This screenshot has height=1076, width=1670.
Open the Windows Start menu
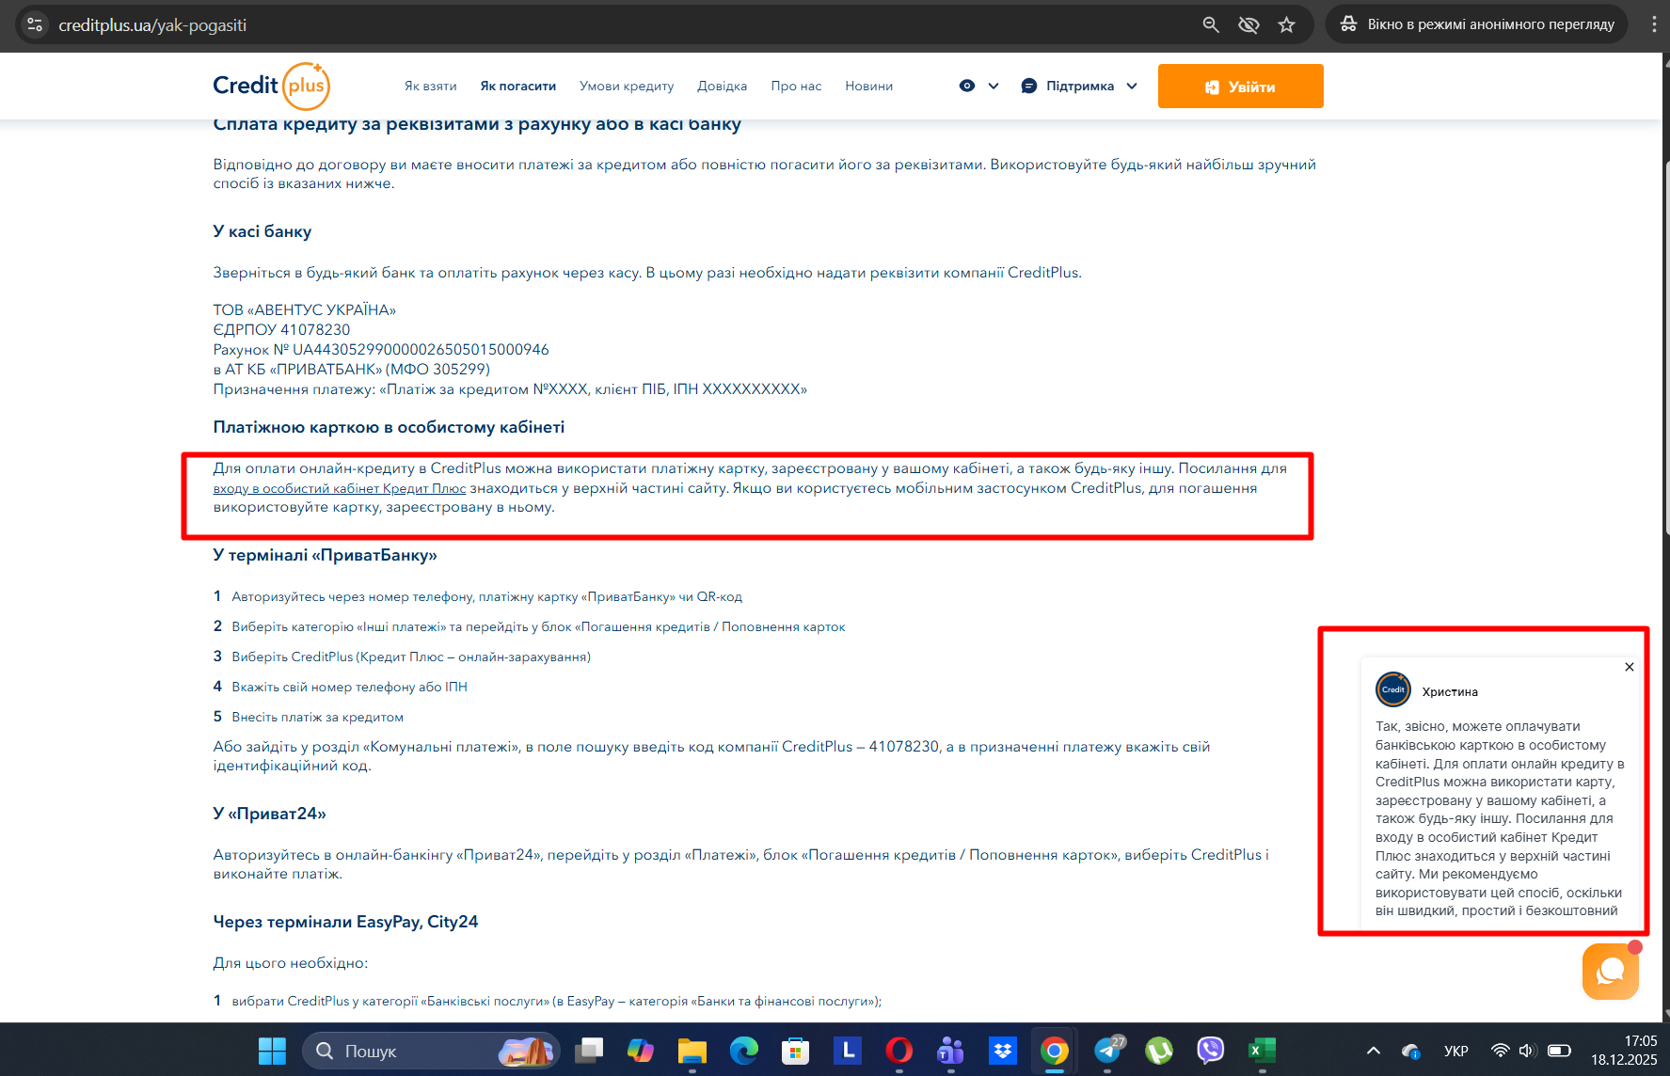[272, 1051]
